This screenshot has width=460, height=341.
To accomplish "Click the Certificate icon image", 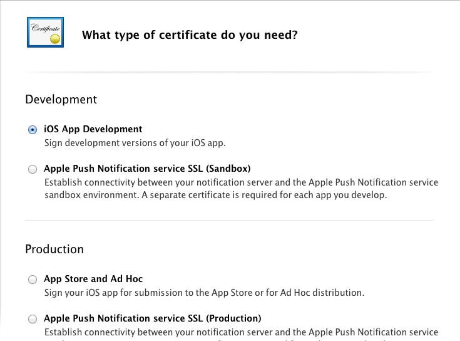I will (45, 33).
